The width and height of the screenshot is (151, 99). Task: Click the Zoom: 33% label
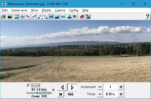click(39, 96)
